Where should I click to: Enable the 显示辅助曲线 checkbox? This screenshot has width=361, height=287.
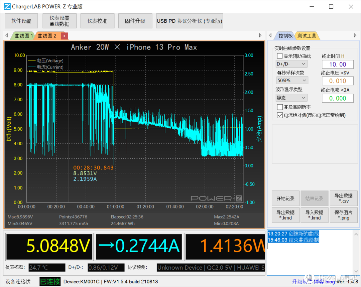[x=280, y=56]
